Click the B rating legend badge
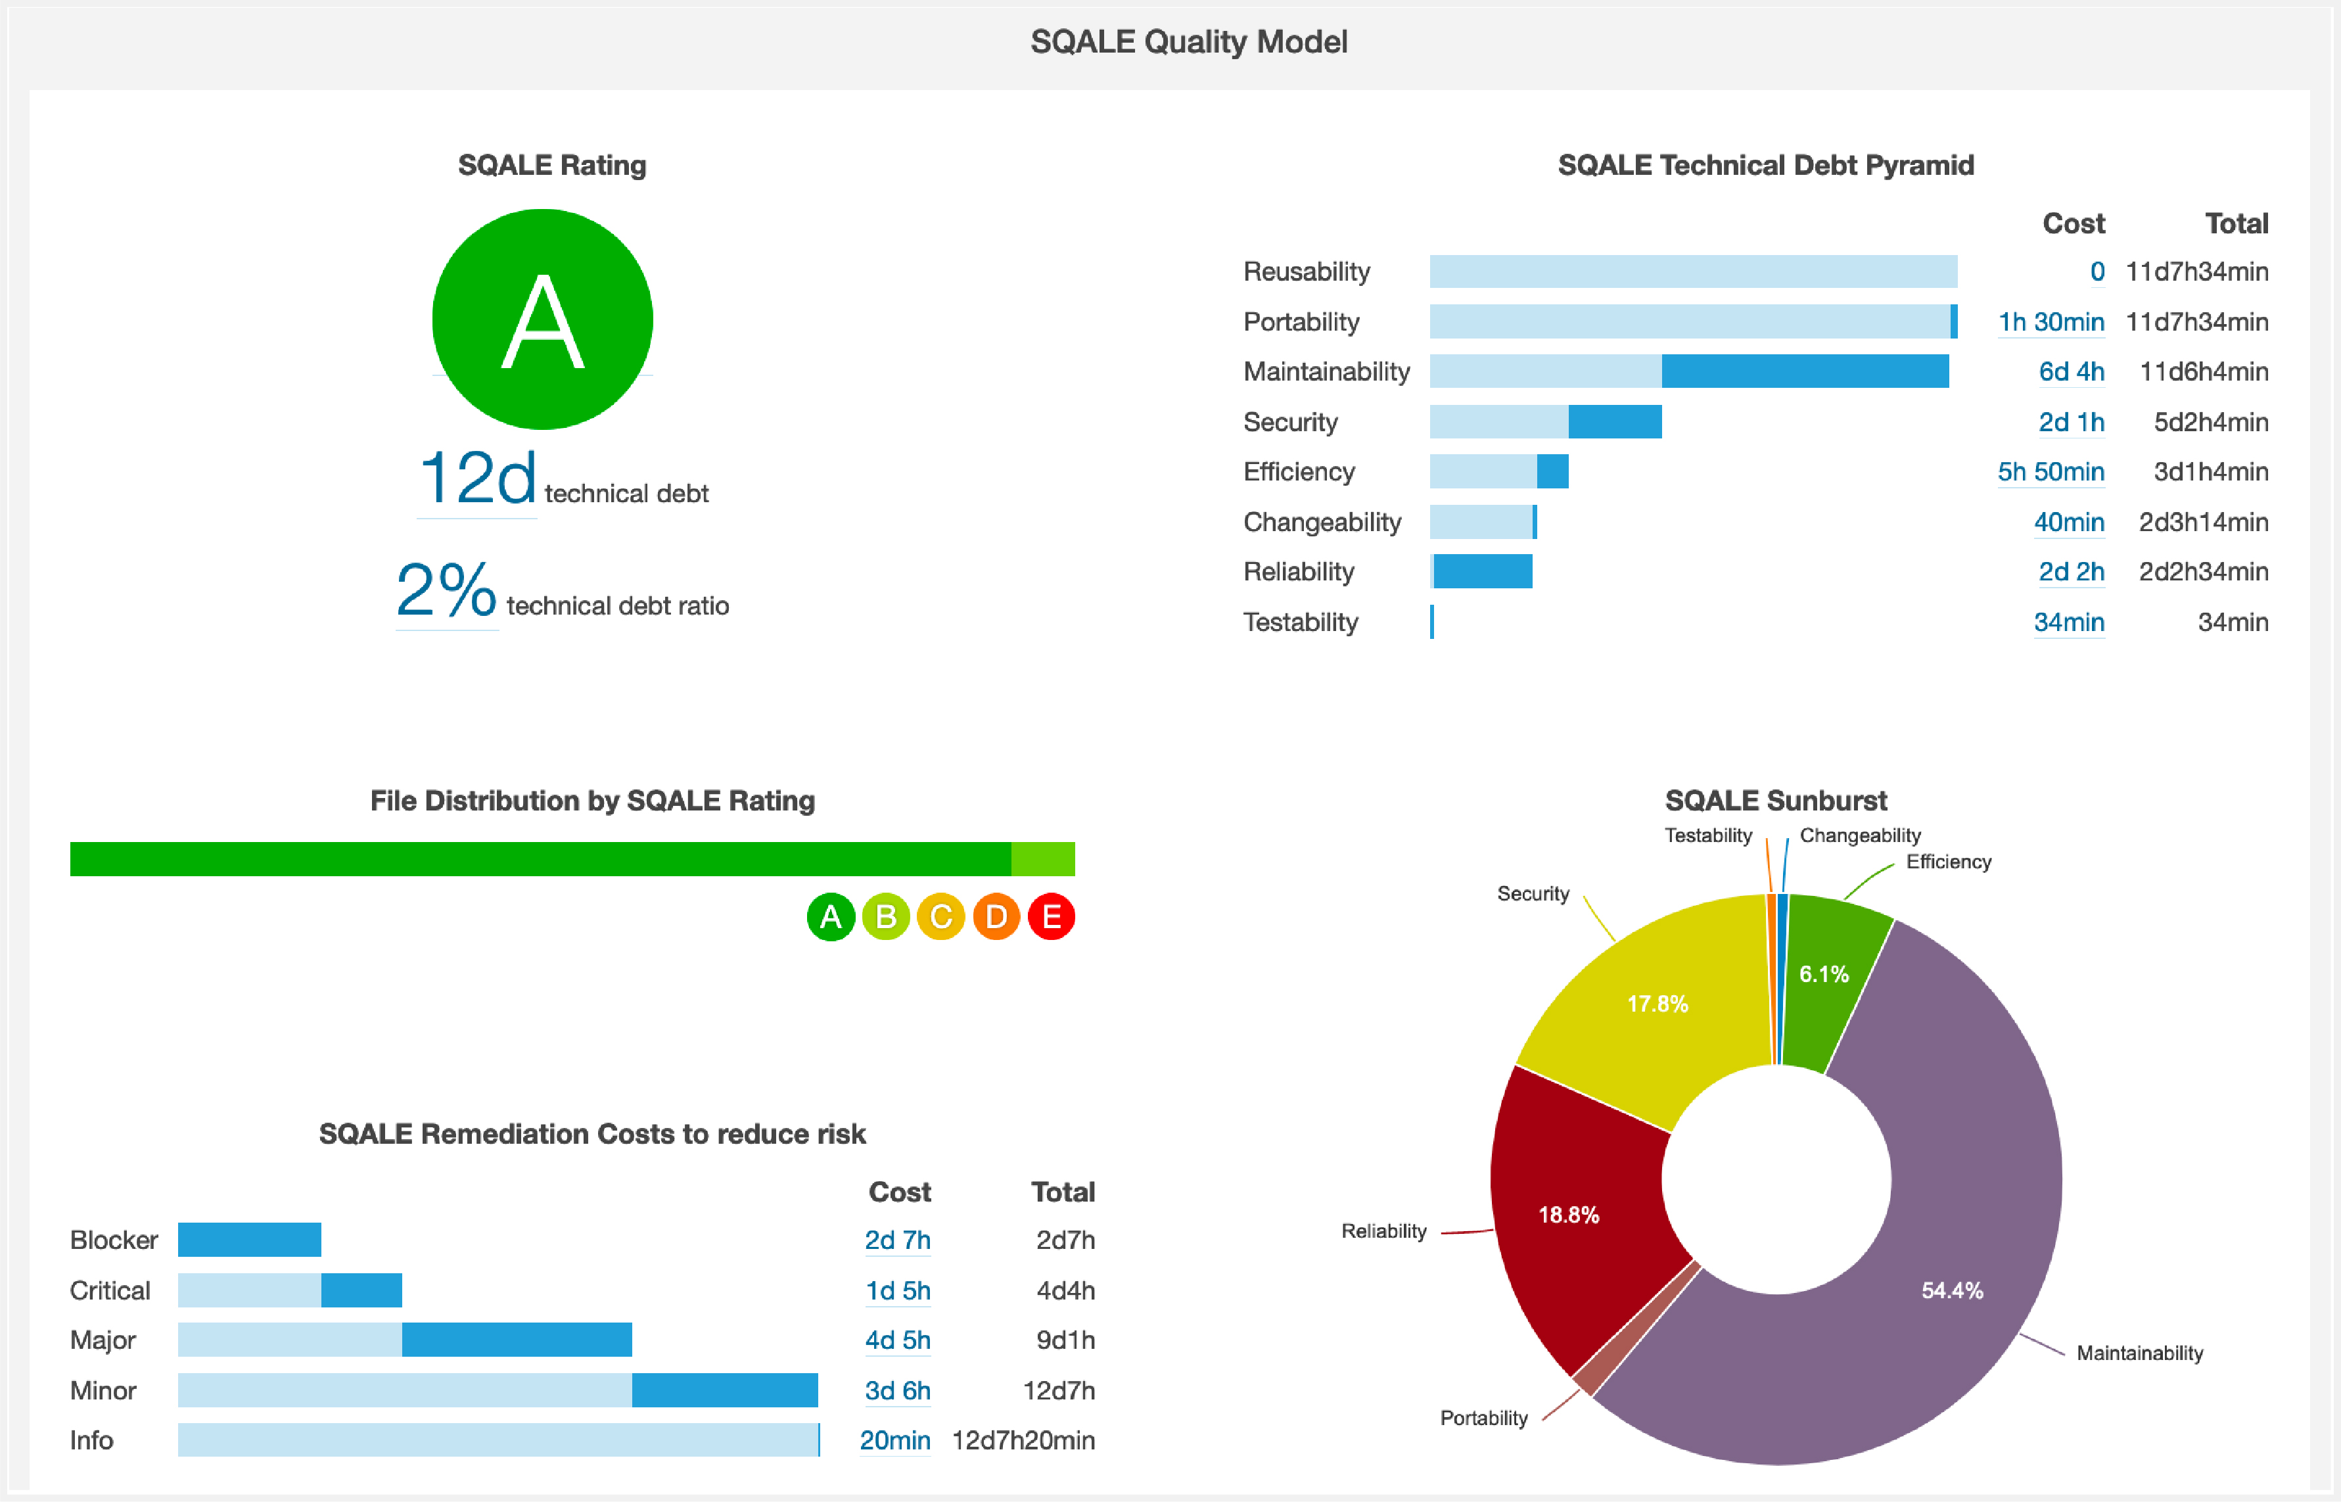The image size is (2341, 1502). click(x=885, y=917)
